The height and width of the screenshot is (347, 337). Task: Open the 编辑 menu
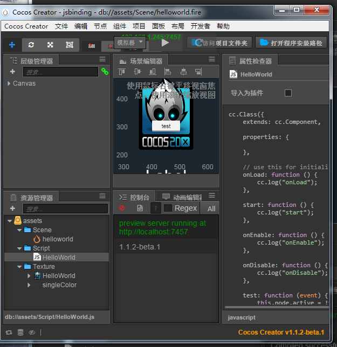point(81,26)
